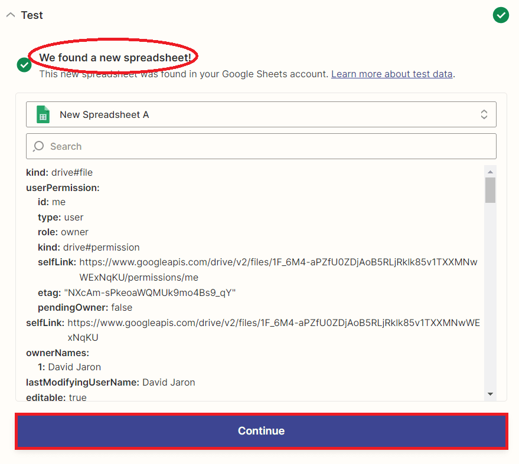Viewport: 519px width, 464px height.
Task: Click the 'Test' section title
Action: click(x=32, y=15)
